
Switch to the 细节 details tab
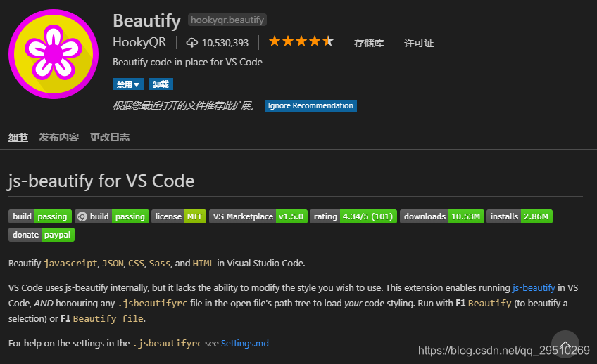tap(18, 137)
